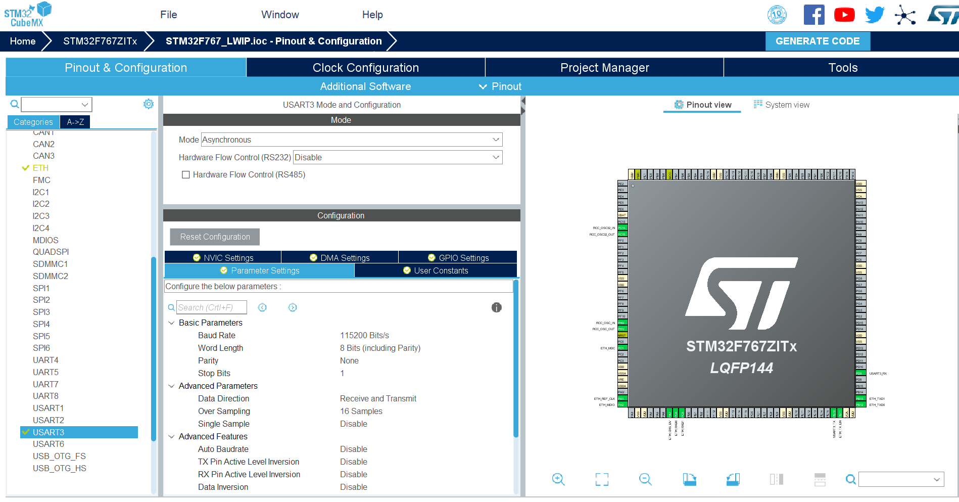The width and height of the screenshot is (959, 502).
Task: Open Hardware Flow Control (RS232) dropdown
Action: coord(398,157)
